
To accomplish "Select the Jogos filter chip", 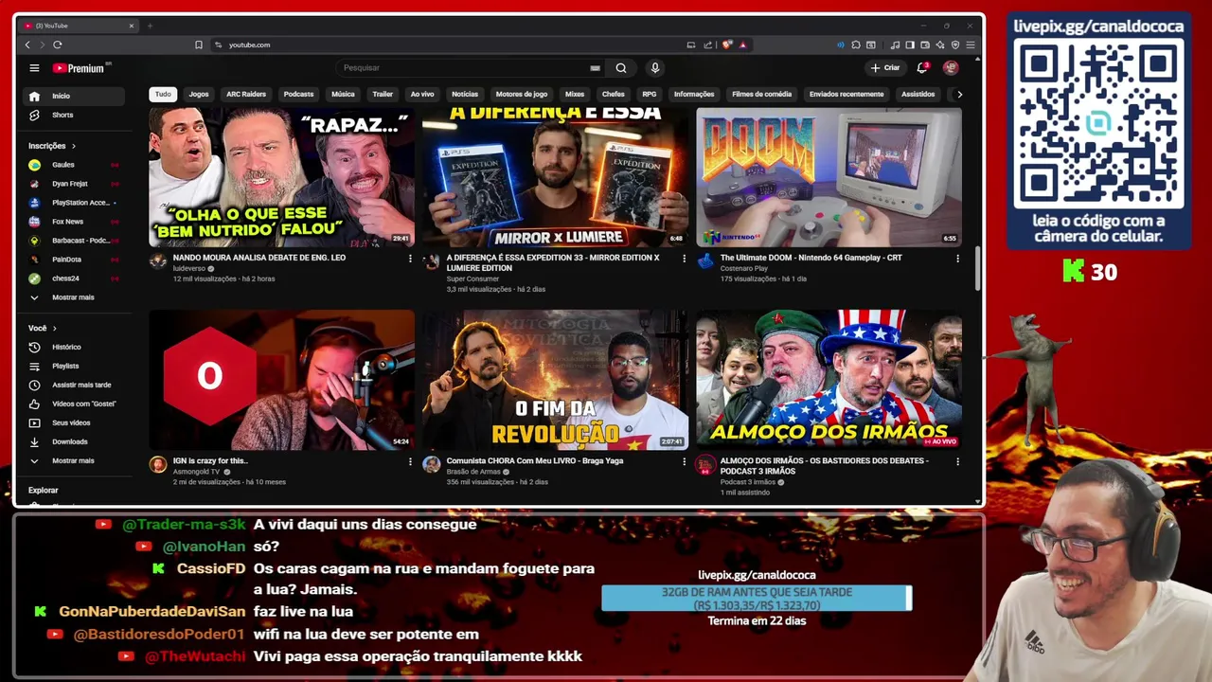I will tap(199, 94).
